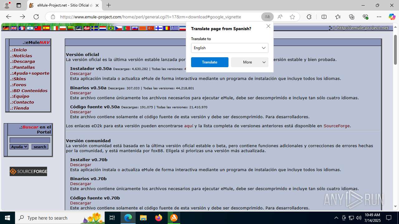
Task: Expand the Translate to language dropdown
Action: (229, 48)
